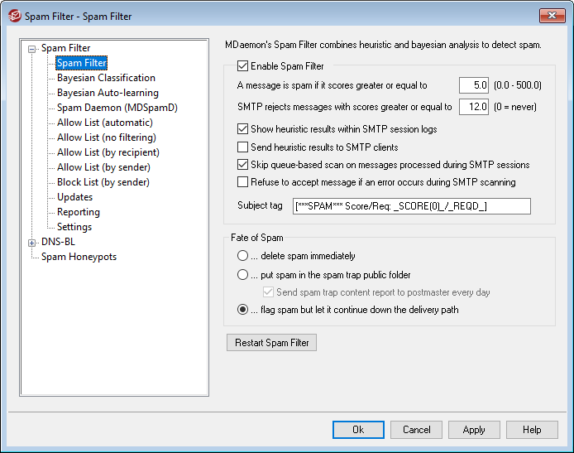This screenshot has width=574, height=453.
Task: Select delete spam immediately option
Action: coord(242,256)
